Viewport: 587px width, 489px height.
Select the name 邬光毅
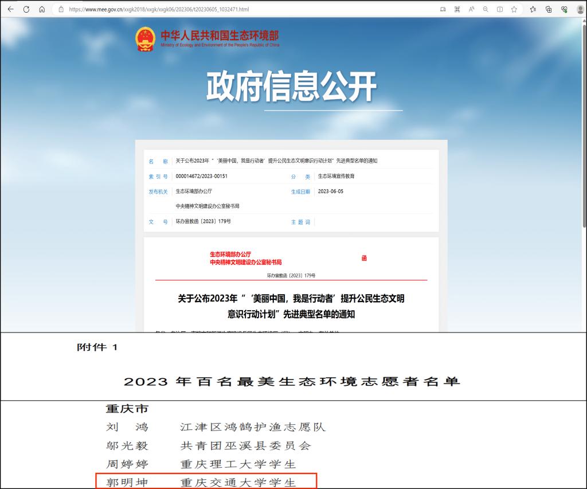pos(127,445)
